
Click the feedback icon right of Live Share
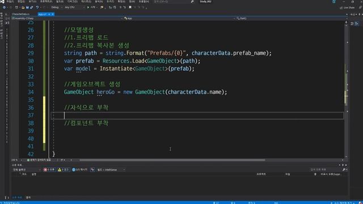coord(360,7)
